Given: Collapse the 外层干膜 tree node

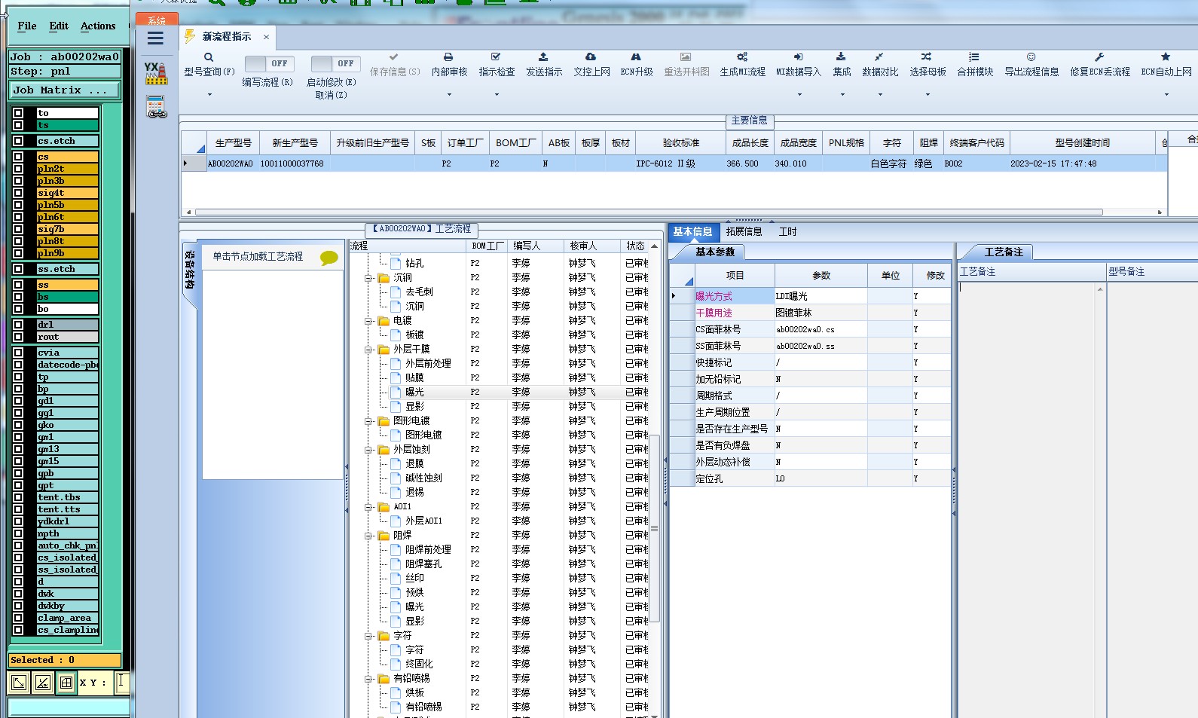Looking at the screenshot, I should click(x=369, y=350).
